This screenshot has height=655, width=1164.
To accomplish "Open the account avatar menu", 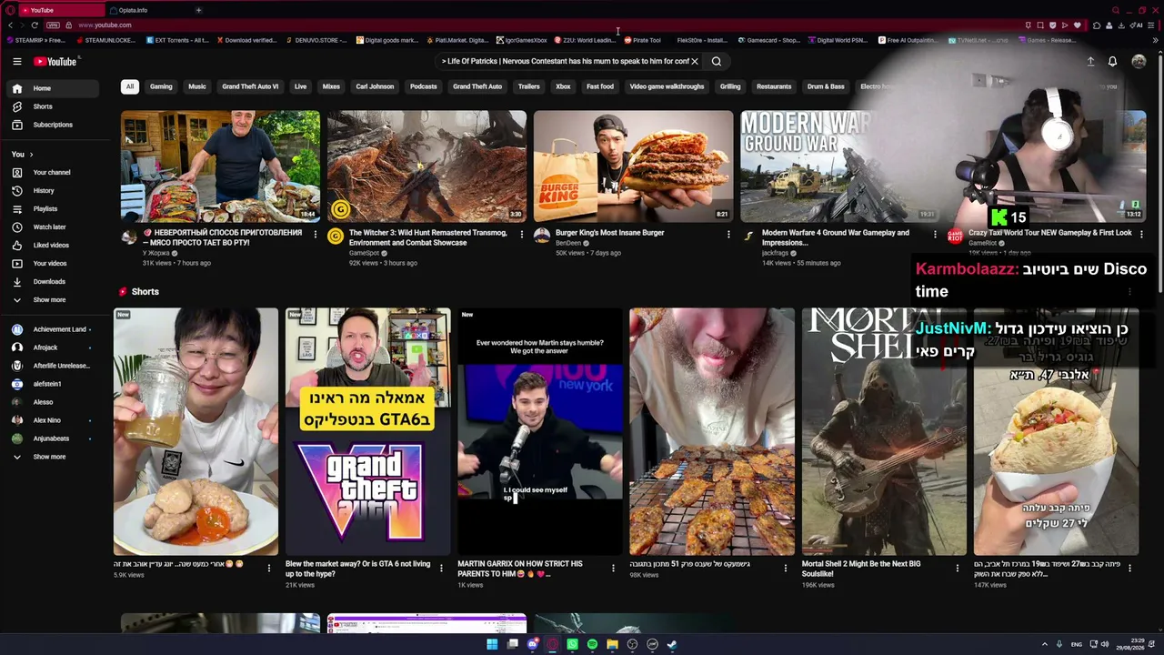I will coord(1139,61).
